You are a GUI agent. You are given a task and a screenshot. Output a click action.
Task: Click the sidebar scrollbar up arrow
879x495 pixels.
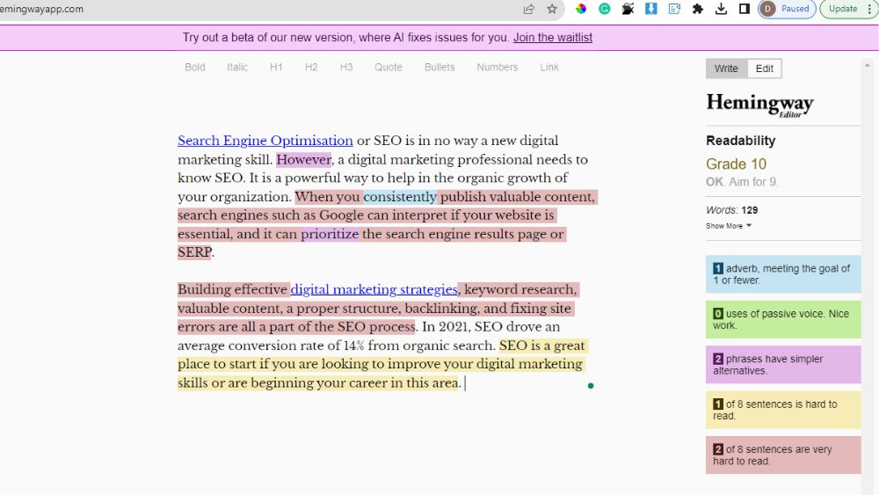[868, 66]
